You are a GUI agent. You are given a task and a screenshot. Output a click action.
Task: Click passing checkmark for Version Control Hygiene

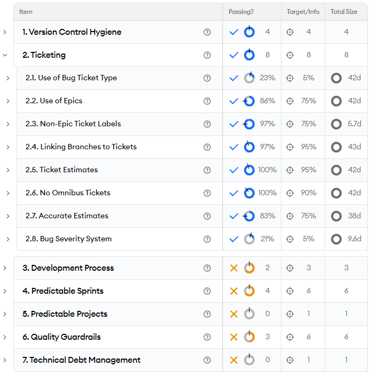234,32
